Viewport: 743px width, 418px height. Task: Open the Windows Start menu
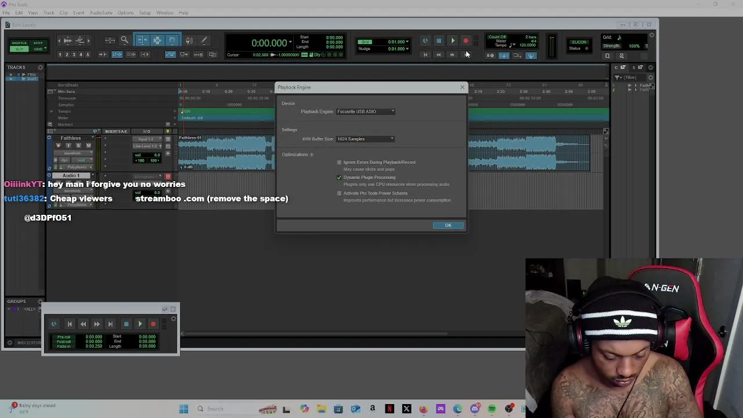pos(183,409)
